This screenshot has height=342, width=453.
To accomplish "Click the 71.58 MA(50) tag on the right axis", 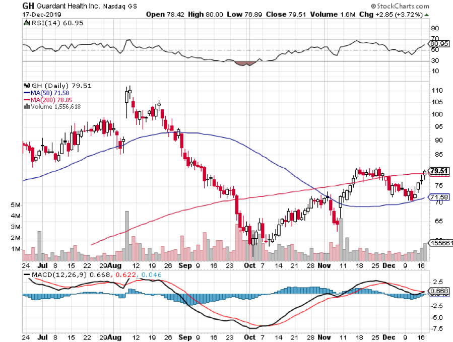I will pos(439,197).
